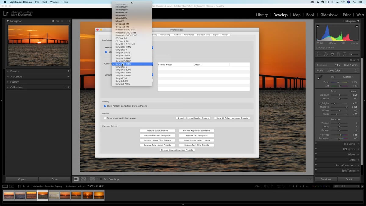The width and height of the screenshot is (366, 206).
Task: Collapse the Histogram panel
Action: click(358, 21)
